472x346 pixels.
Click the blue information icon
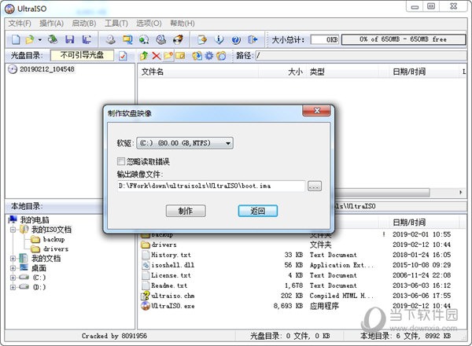(x=219, y=39)
